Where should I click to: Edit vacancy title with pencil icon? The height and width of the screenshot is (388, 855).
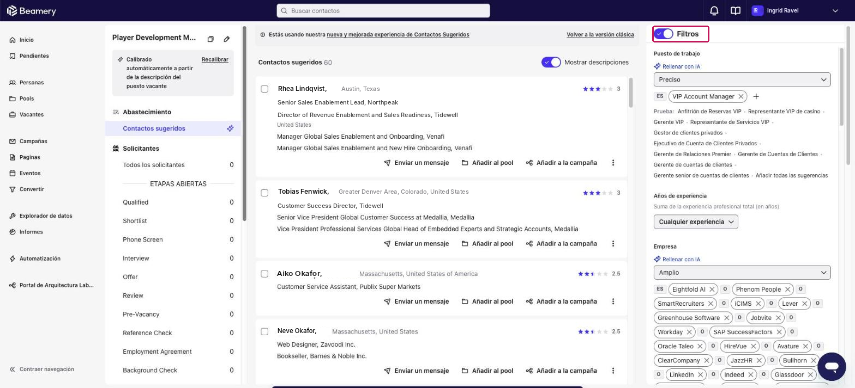click(227, 39)
